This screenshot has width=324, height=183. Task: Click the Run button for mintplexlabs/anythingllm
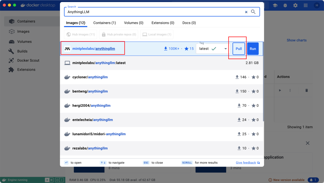coord(253,49)
